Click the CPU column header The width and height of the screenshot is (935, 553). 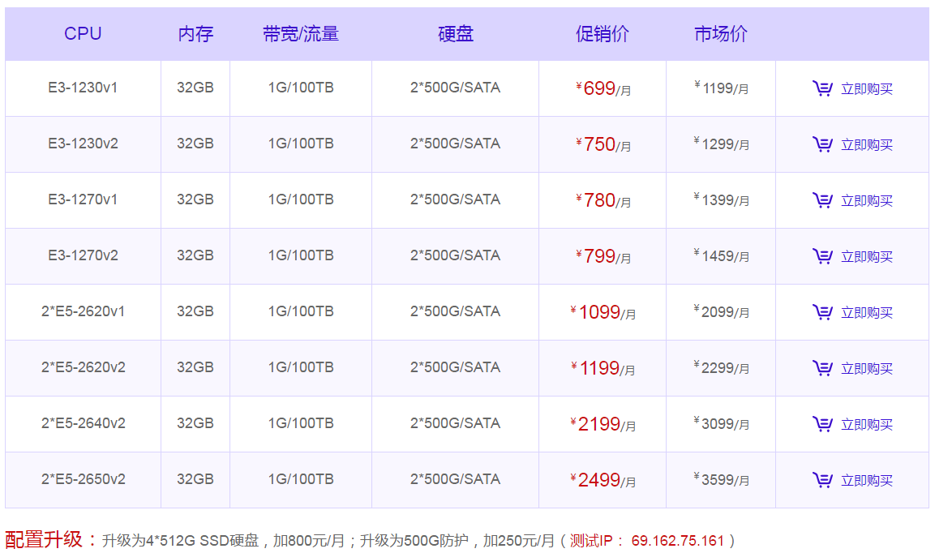click(83, 34)
